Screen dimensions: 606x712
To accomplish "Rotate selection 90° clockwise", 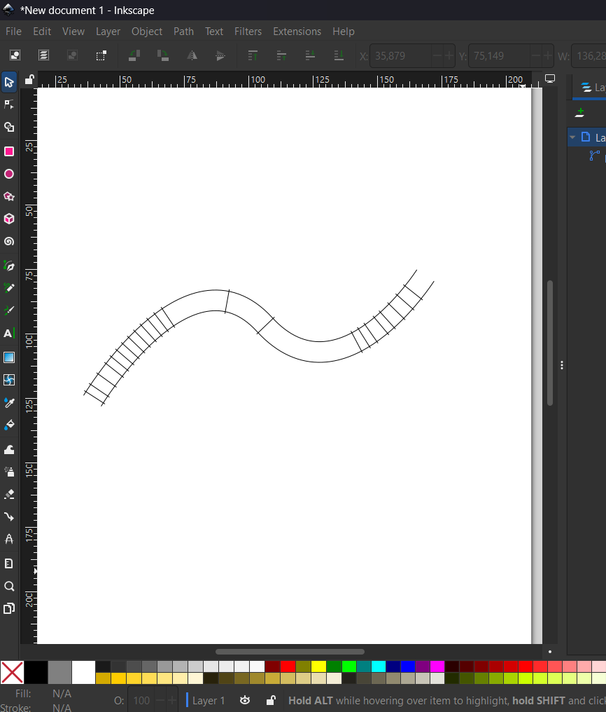I will pos(163,55).
